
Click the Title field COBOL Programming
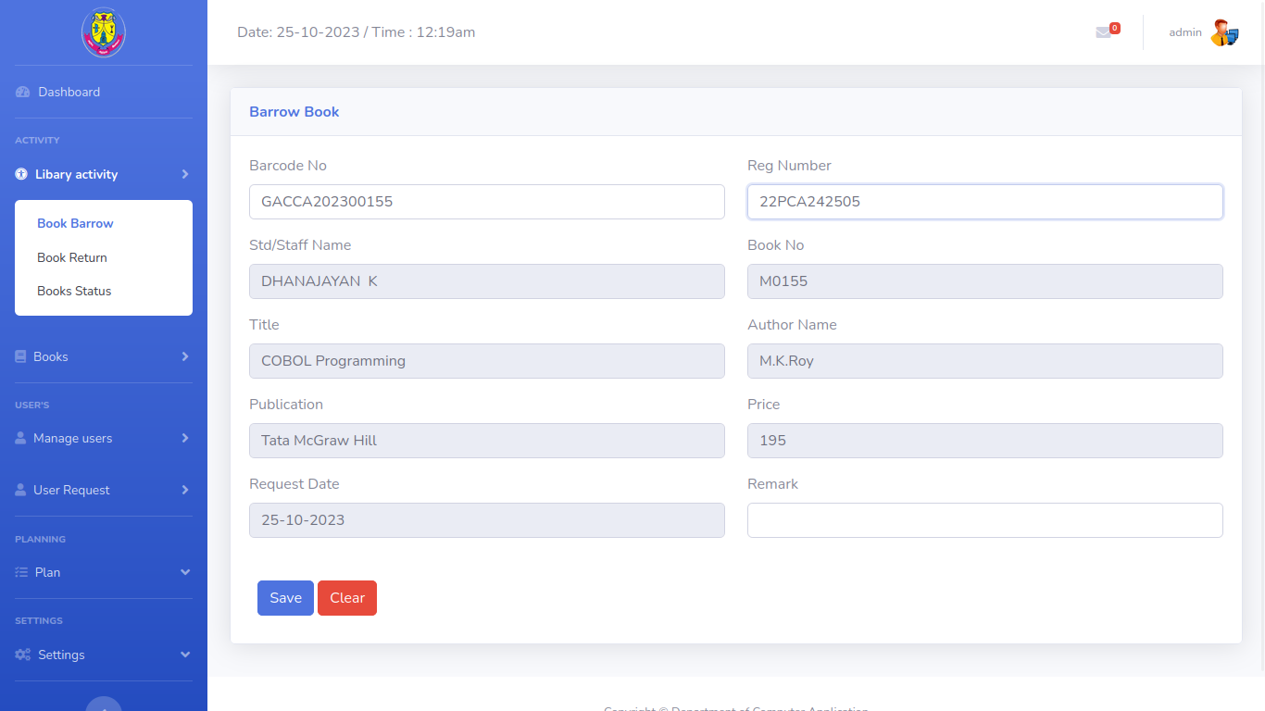tap(487, 361)
